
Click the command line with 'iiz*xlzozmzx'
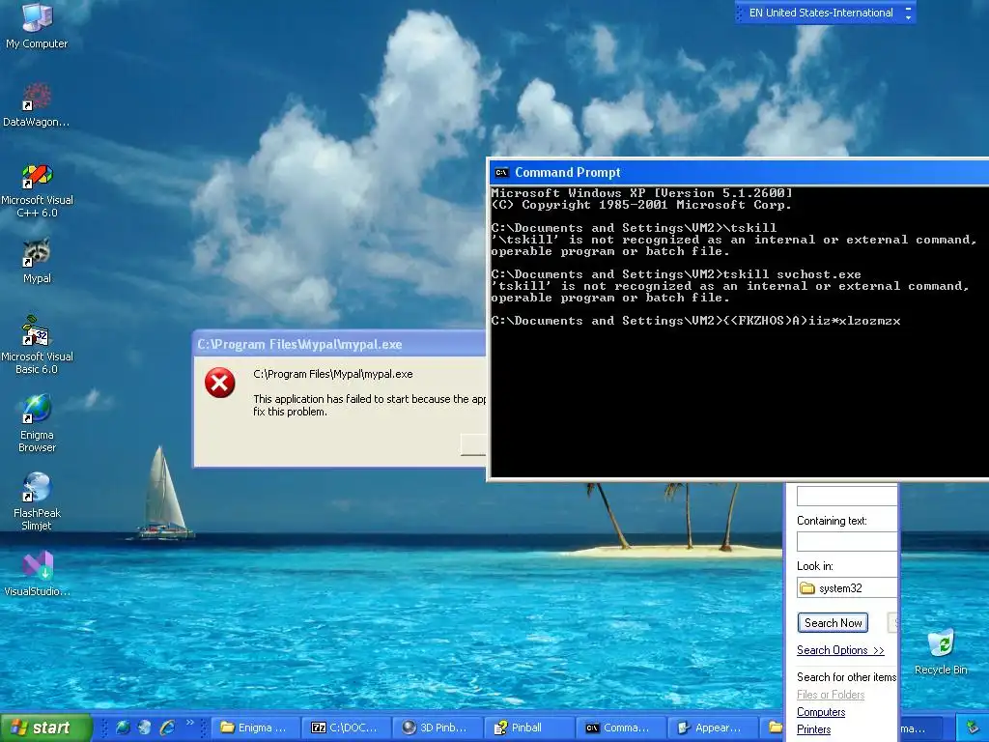coord(695,321)
